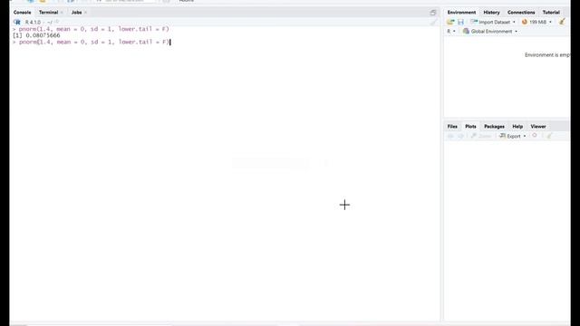Click the memory usage pie icon
This screenshot has height=326, width=580.
(524, 22)
